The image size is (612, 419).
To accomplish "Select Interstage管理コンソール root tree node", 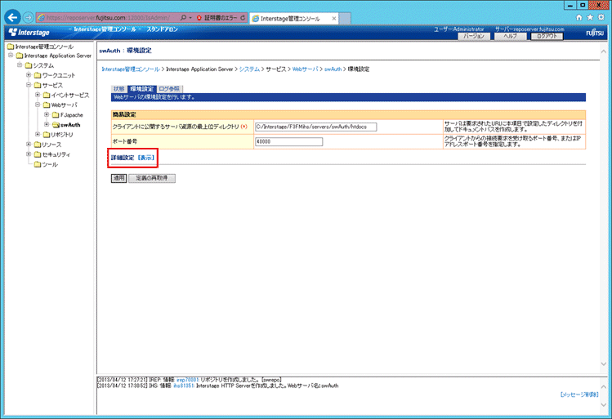I will click(x=44, y=47).
